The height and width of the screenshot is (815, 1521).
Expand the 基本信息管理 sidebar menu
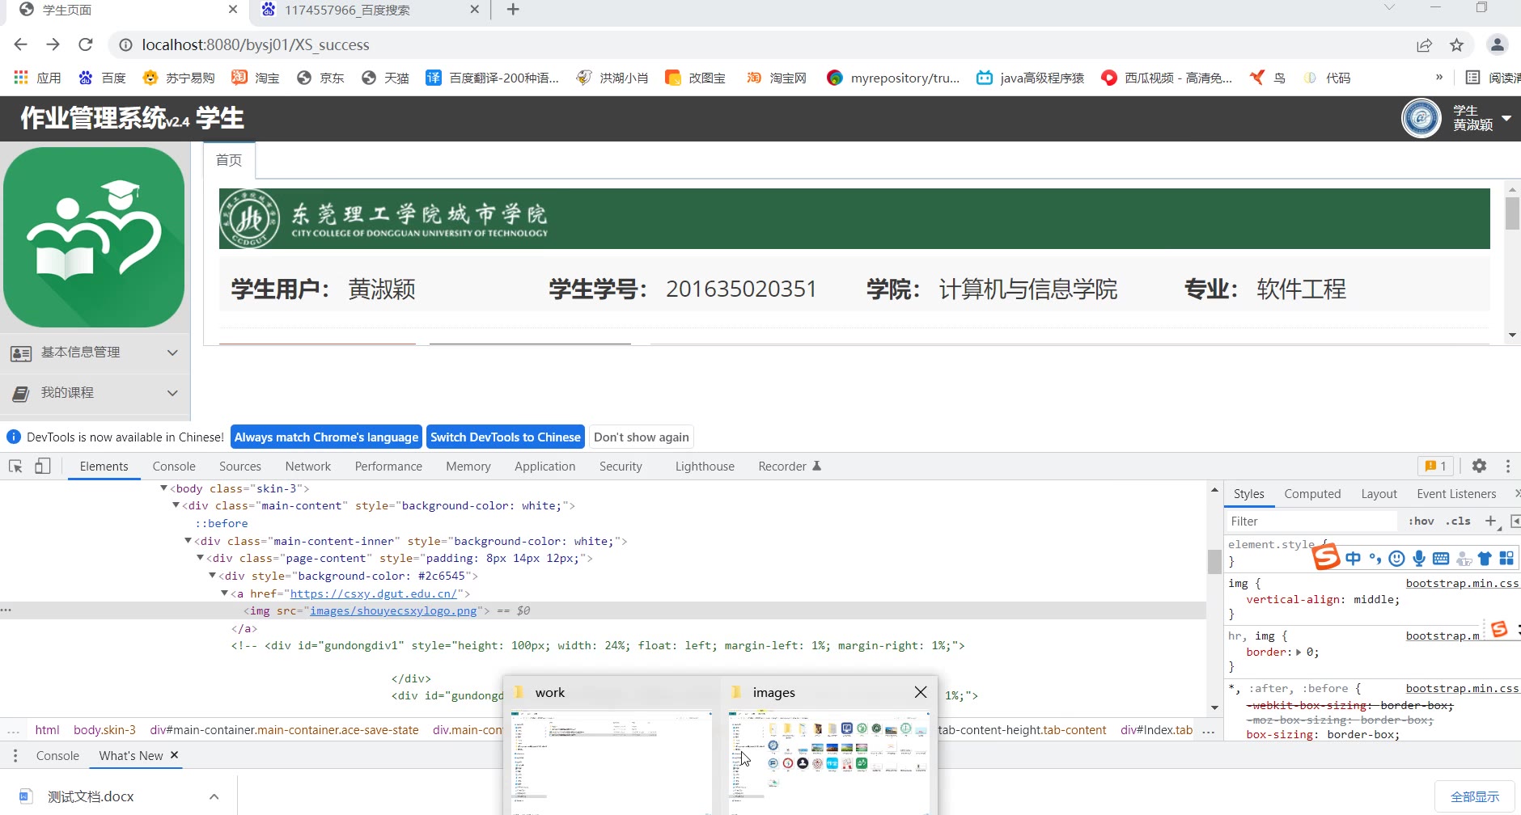95,353
